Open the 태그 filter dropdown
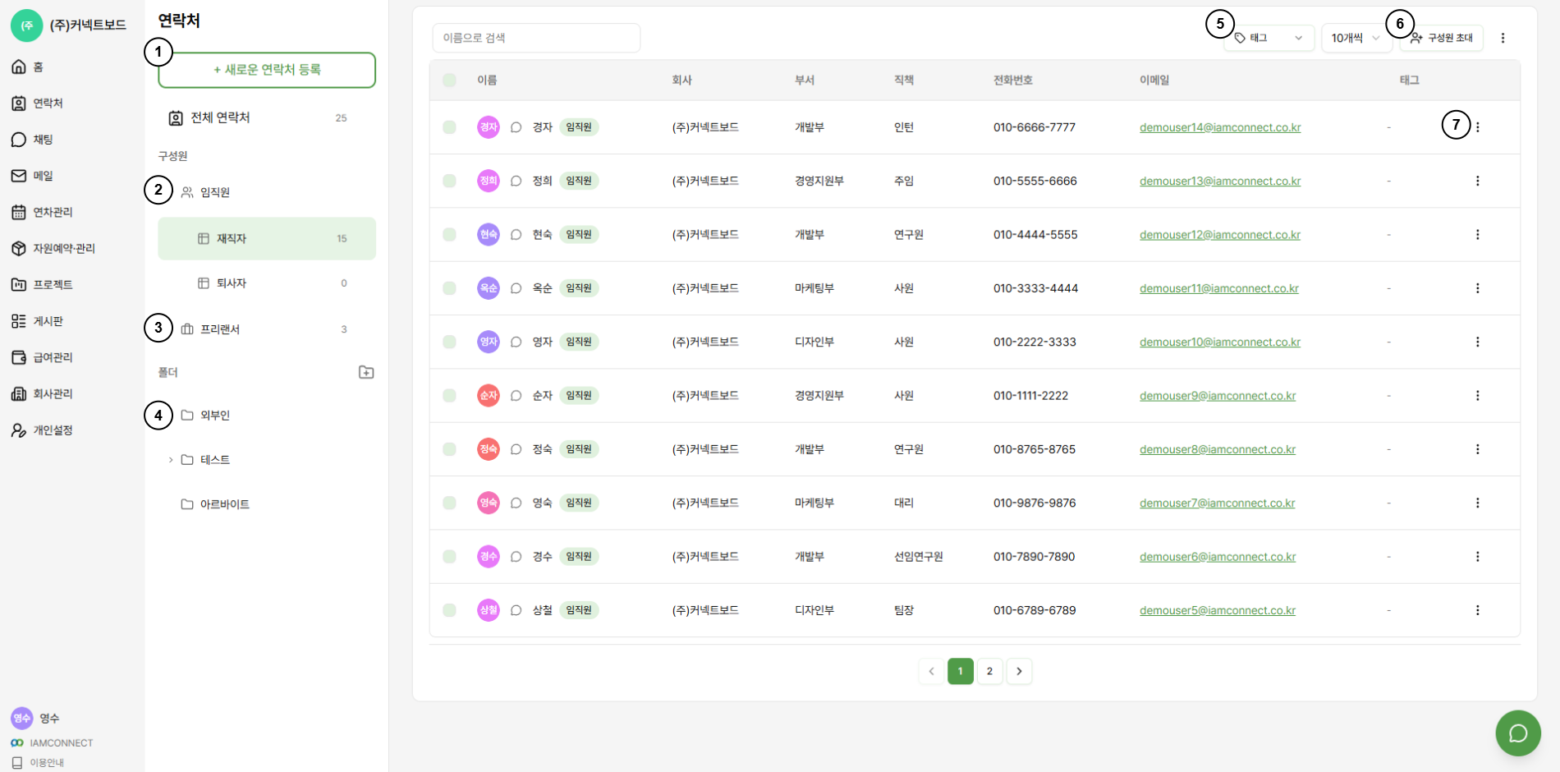Viewport: 1560px width, 772px height. [1269, 38]
